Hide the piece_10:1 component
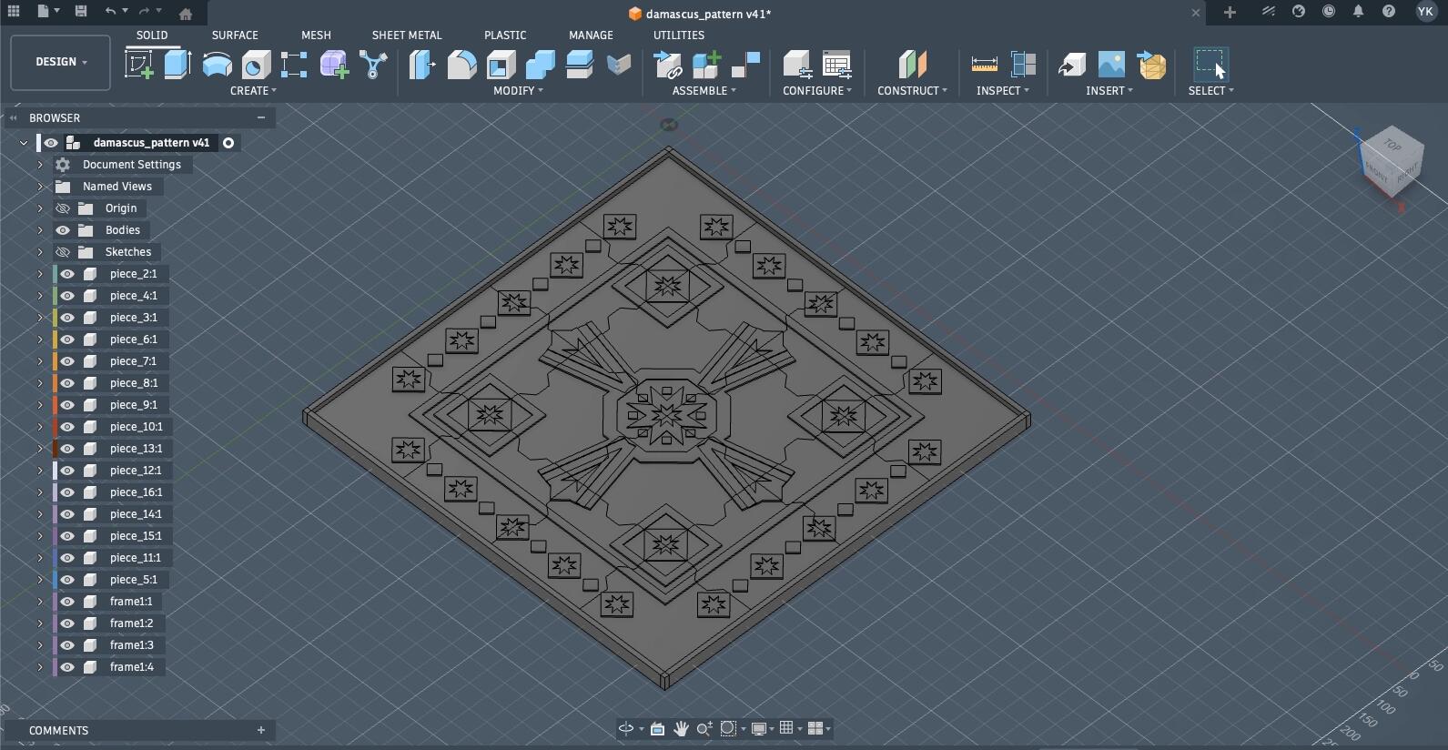The image size is (1448, 750). [67, 427]
